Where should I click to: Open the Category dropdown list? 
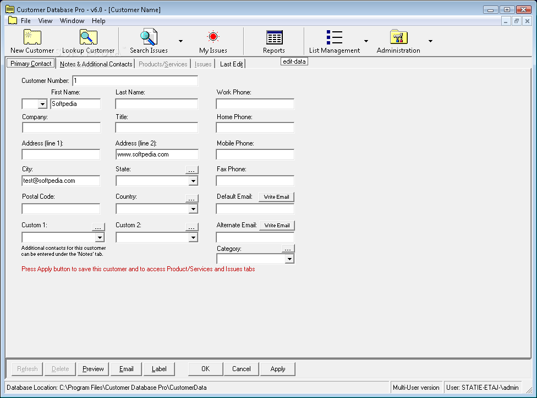pos(290,259)
